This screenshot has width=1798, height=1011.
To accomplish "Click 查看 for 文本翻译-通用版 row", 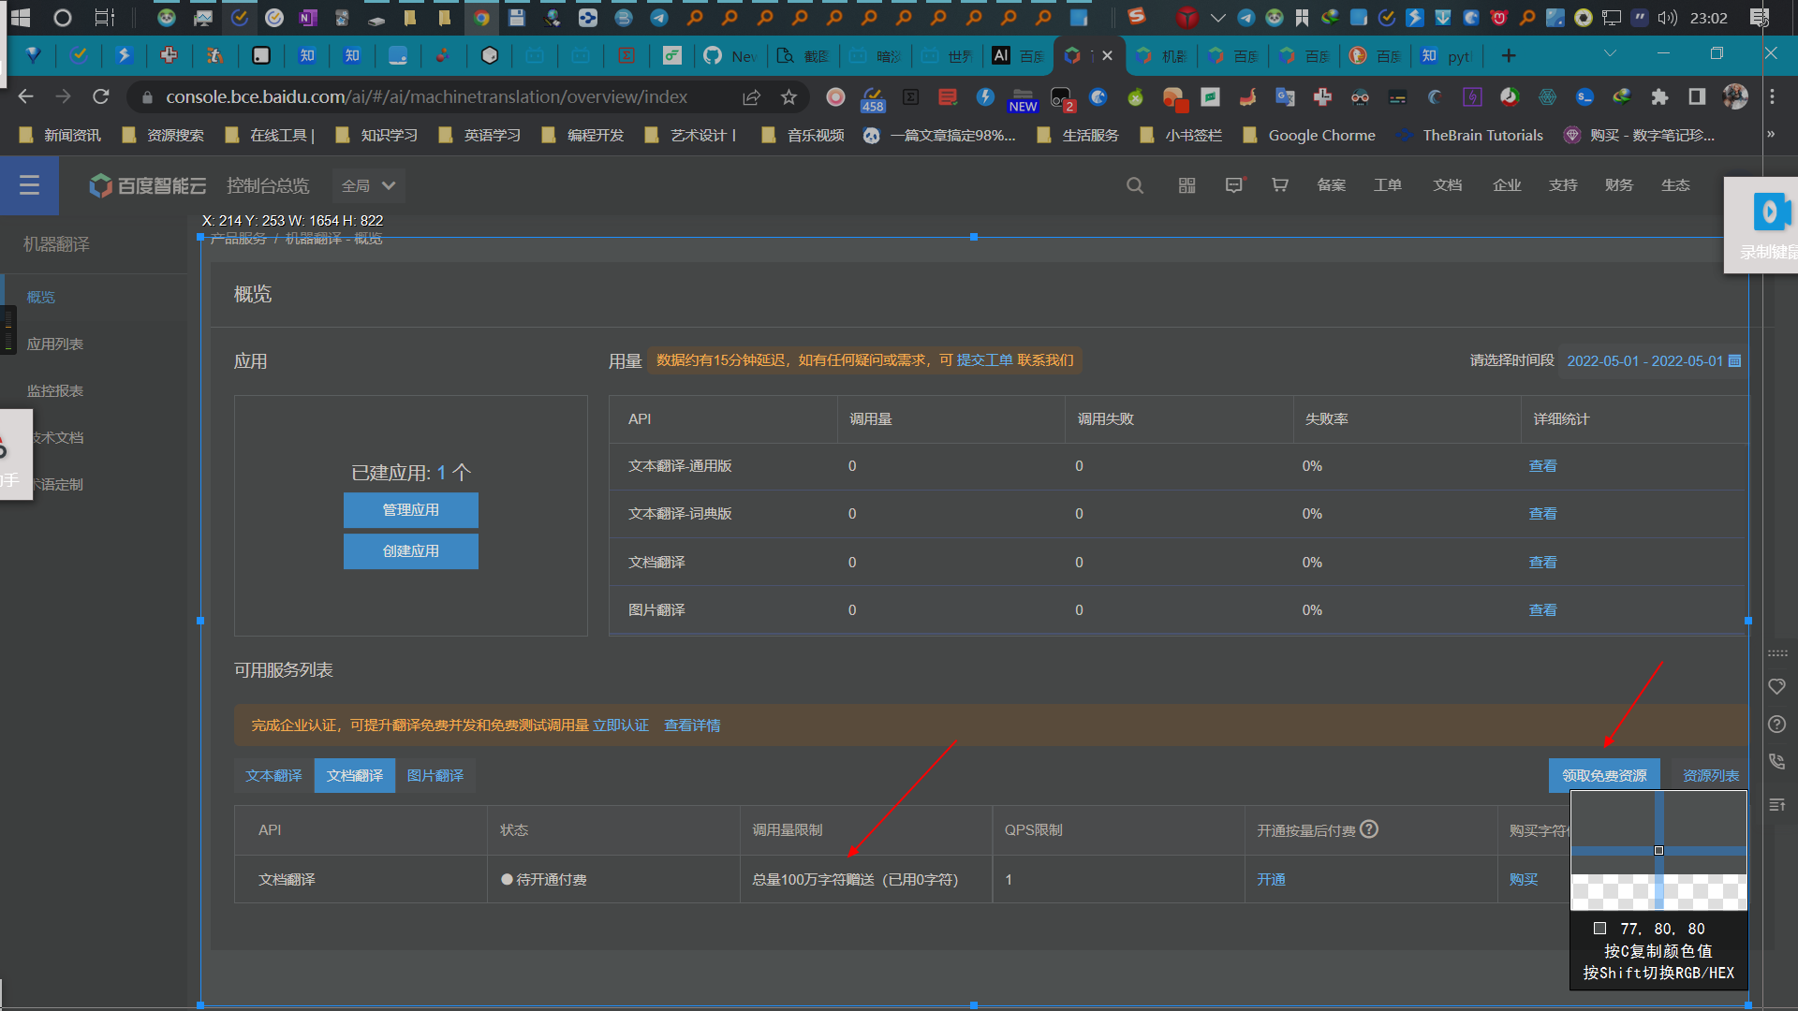I will pyautogui.click(x=1542, y=465).
